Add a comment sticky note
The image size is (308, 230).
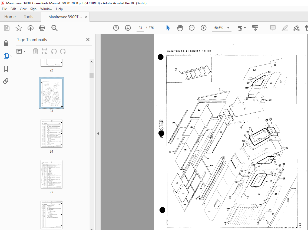click(273, 28)
